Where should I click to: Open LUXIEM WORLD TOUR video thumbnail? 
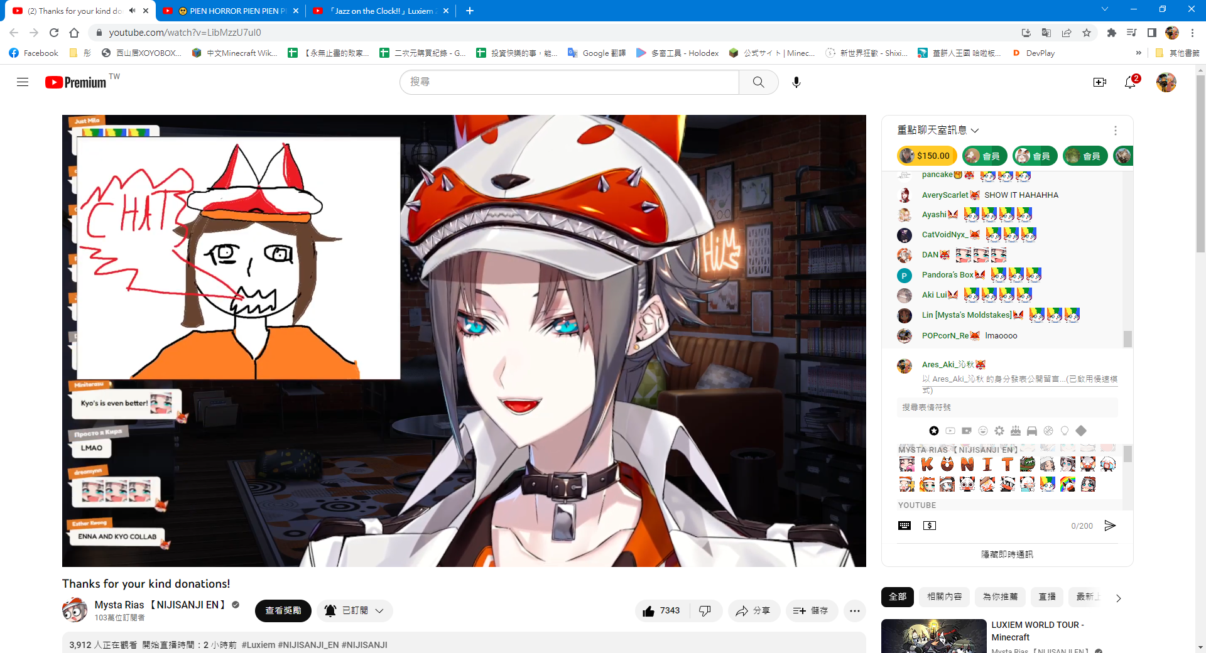933,636
